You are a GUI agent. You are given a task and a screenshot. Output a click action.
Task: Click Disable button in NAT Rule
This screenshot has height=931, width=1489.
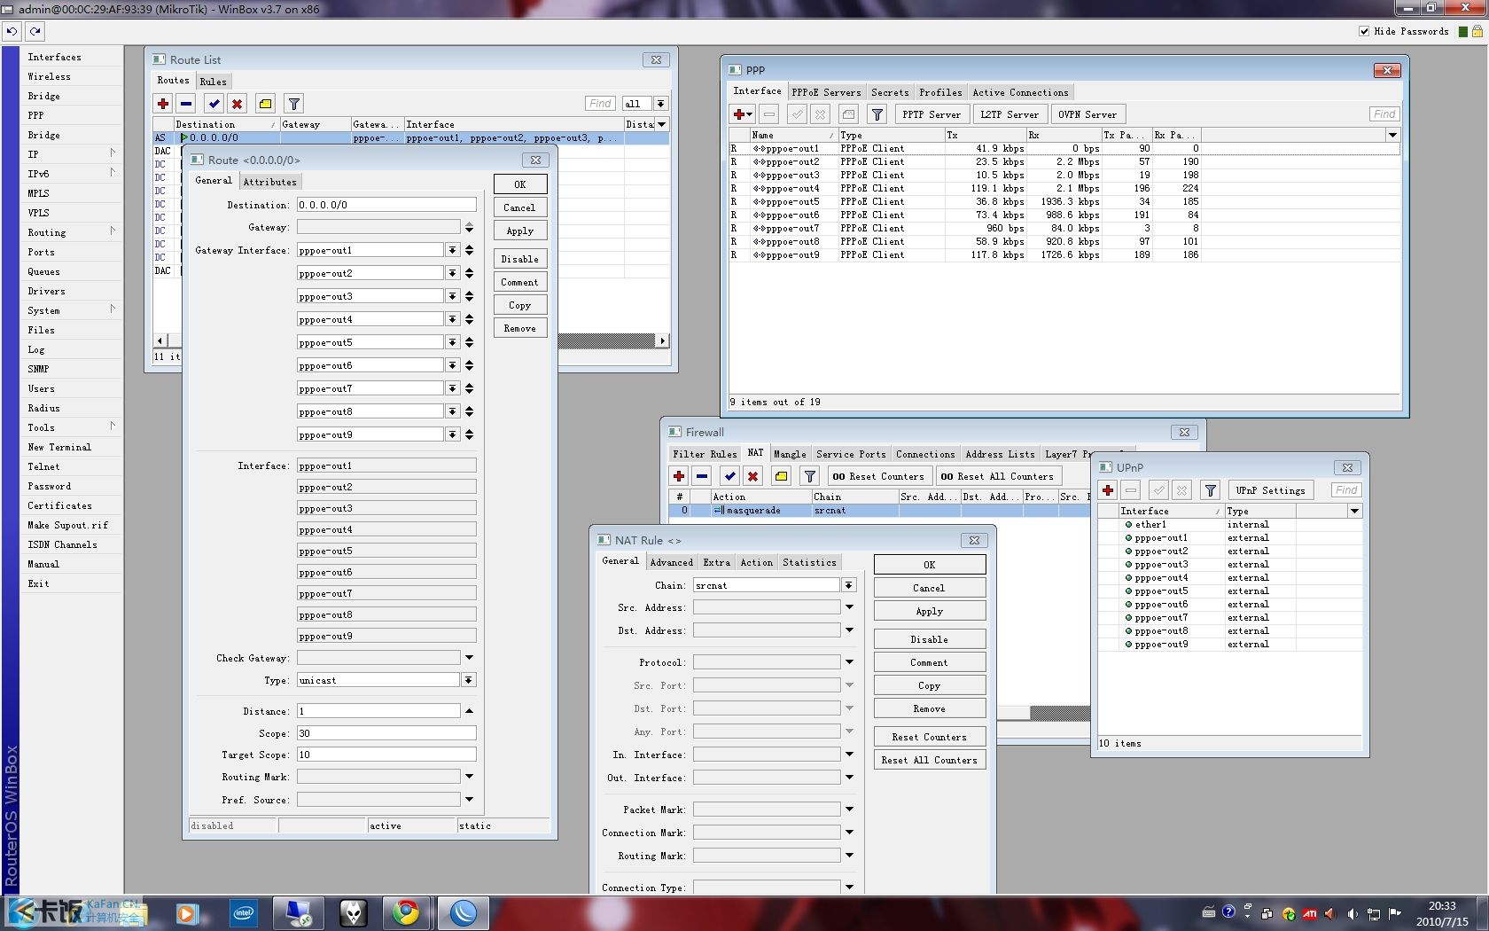pyautogui.click(x=930, y=639)
